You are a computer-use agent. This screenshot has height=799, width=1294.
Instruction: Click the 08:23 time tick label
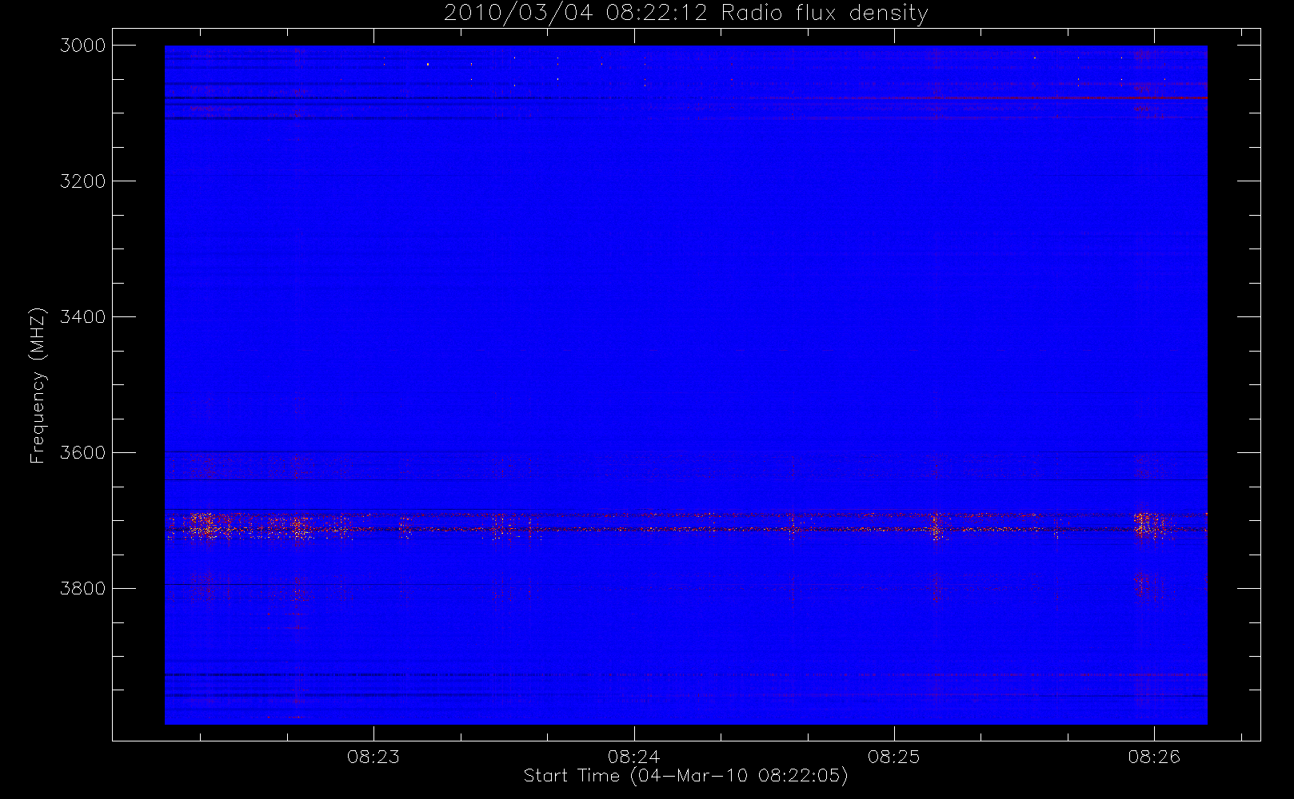(x=373, y=757)
